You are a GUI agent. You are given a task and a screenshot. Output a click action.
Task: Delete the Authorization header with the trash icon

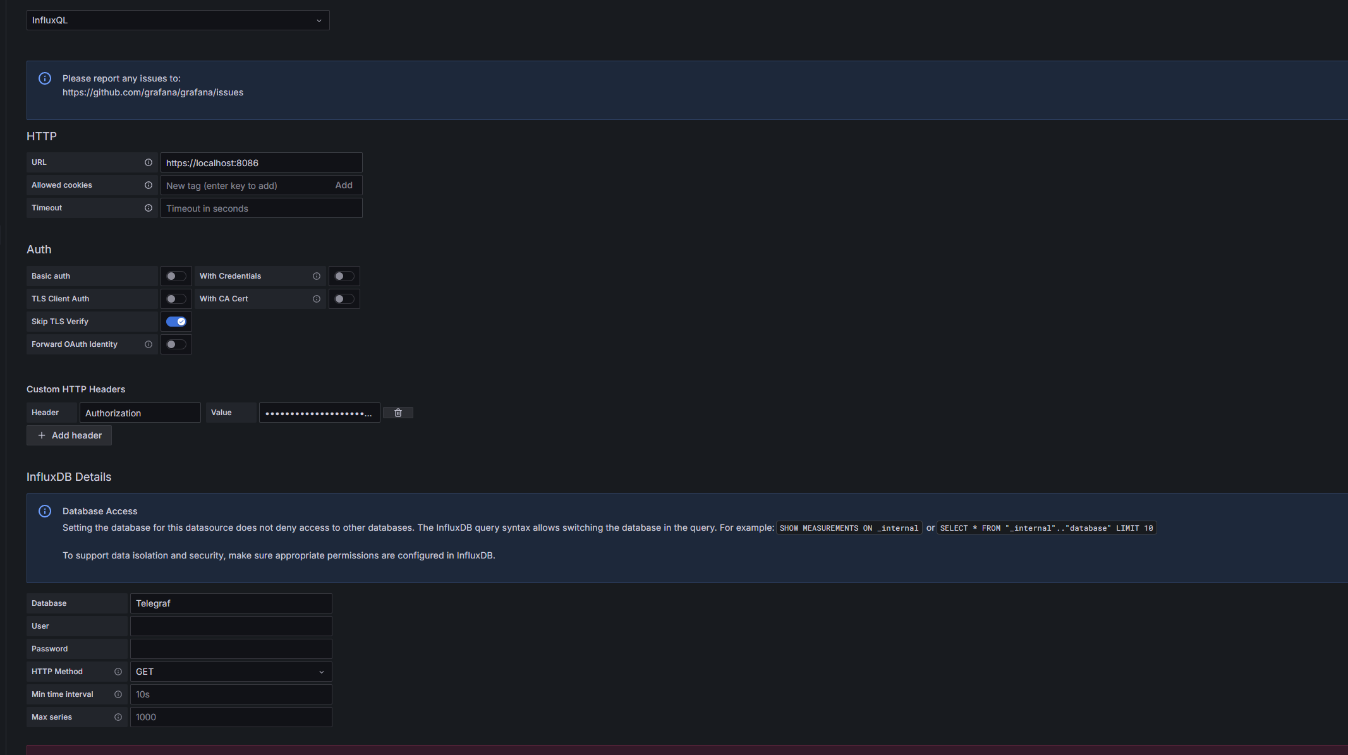pyautogui.click(x=398, y=413)
